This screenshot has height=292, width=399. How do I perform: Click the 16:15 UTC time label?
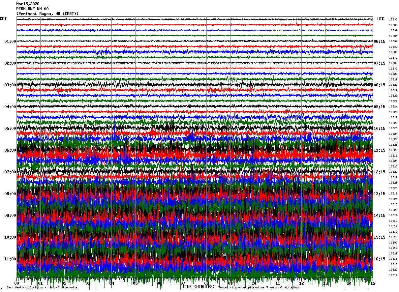pyautogui.click(x=380, y=259)
